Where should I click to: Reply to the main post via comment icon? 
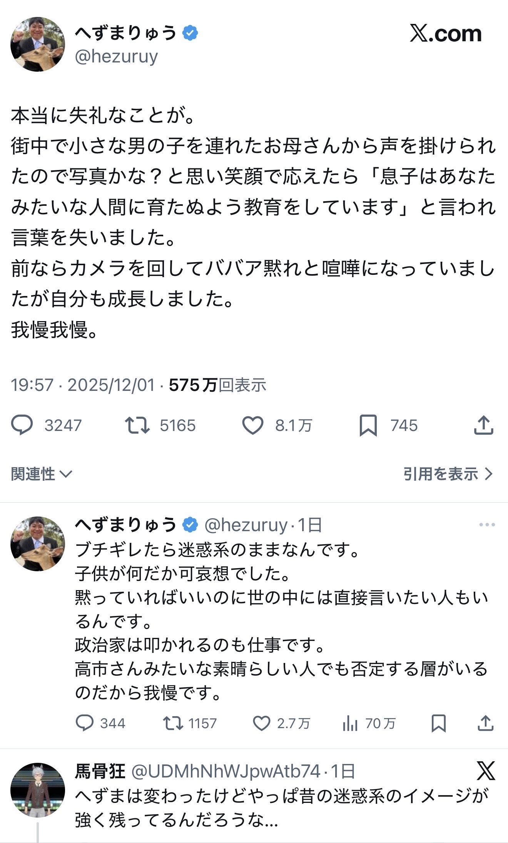coord(22,425)
